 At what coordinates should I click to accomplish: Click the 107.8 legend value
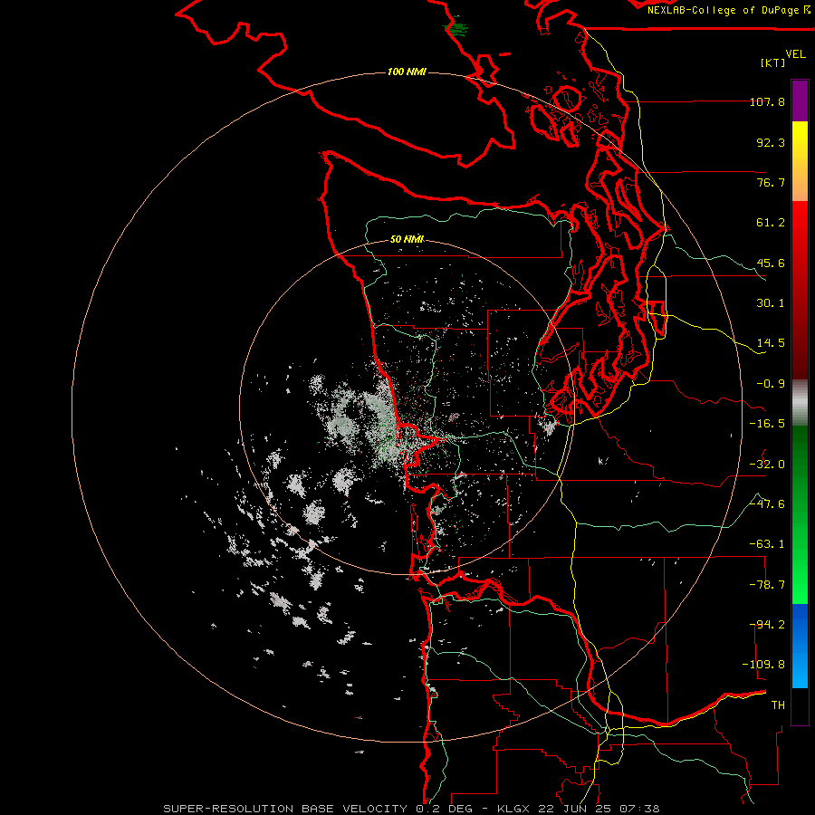(767, 101)
